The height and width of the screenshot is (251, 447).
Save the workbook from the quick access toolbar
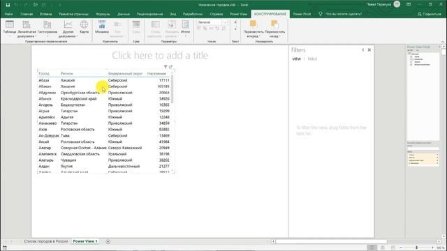click(8, 5)
